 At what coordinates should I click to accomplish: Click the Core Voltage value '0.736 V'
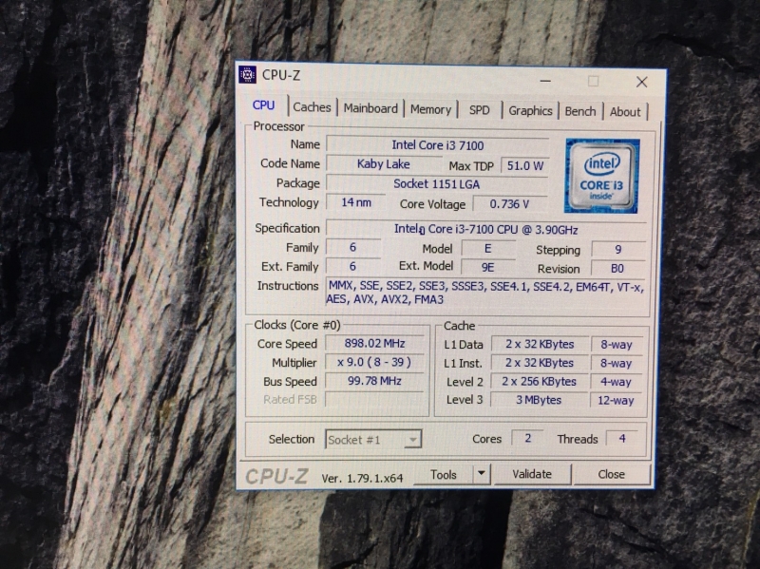coord(510,204)
